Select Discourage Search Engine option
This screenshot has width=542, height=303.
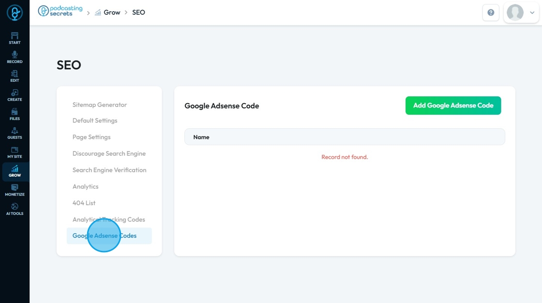click(x=109, y=153)
